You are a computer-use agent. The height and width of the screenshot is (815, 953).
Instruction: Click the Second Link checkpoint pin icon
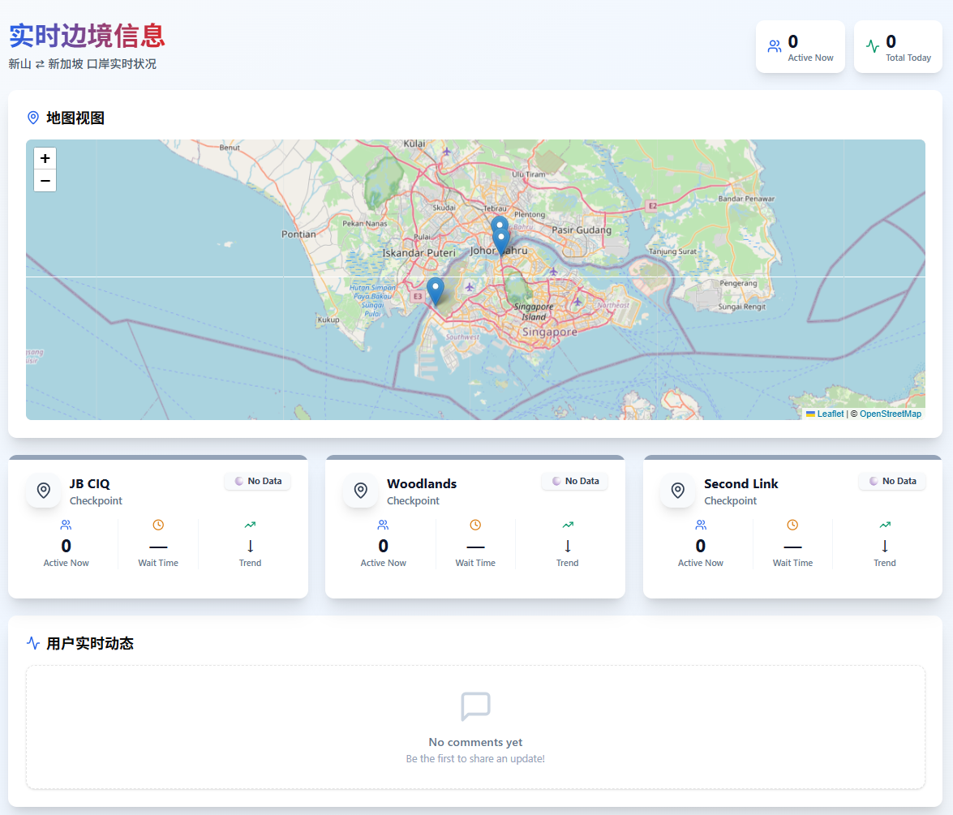click(678, 490)
